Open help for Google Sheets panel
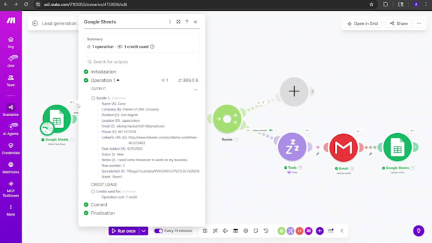Screen dimensions: 432x243 pyautogui.click(x=187, y=22)
